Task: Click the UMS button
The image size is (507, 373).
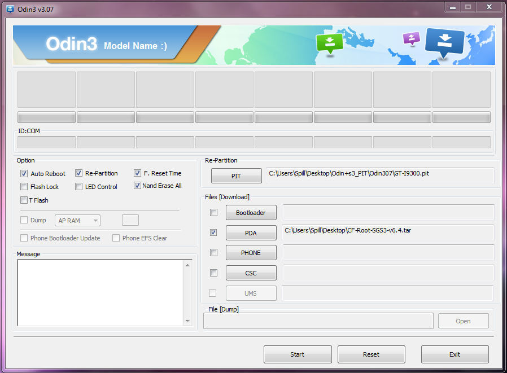Action: click(x=251, y=293)
